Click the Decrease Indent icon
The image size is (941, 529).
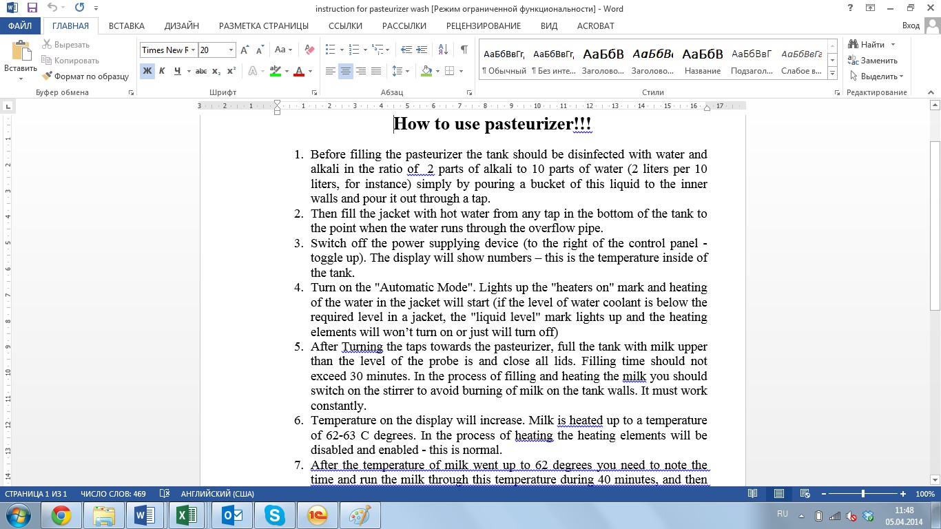(x=406, y=50)
